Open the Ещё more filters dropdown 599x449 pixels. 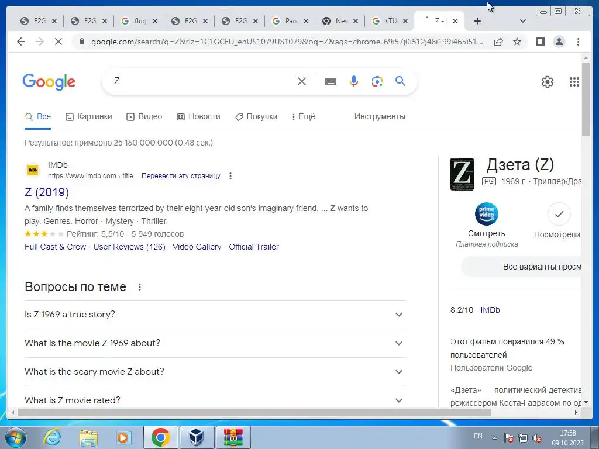[304, 117]
